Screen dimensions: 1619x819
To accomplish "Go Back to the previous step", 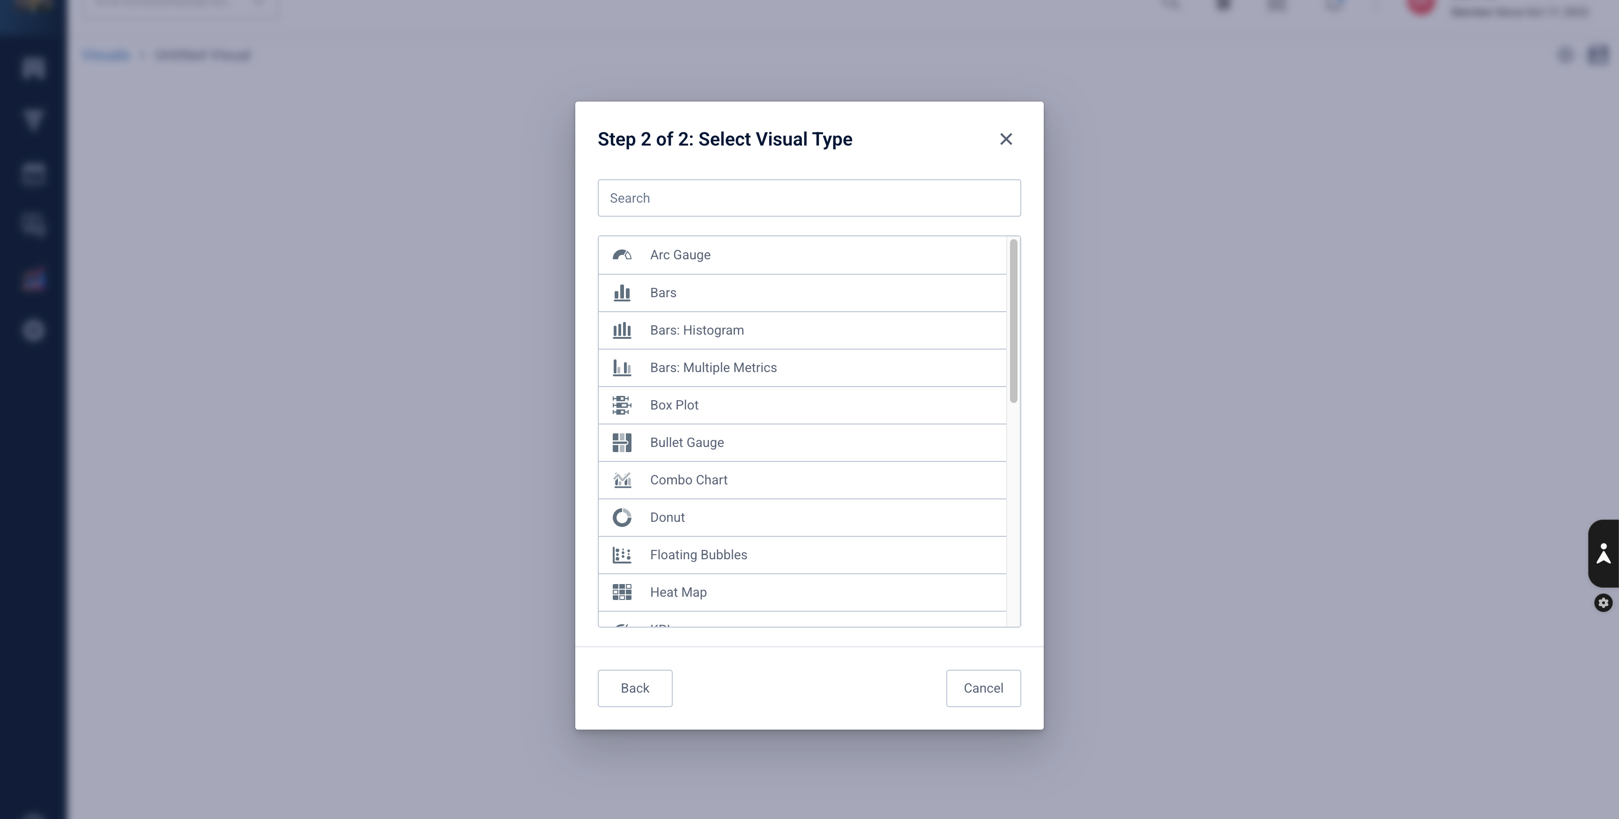I will [635, 688].
